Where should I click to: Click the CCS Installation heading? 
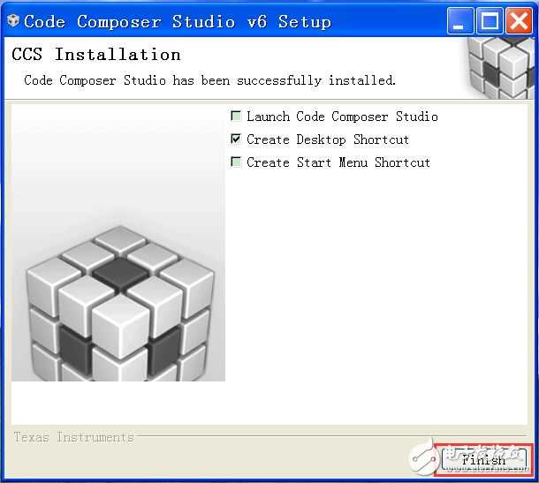[96, 55]
